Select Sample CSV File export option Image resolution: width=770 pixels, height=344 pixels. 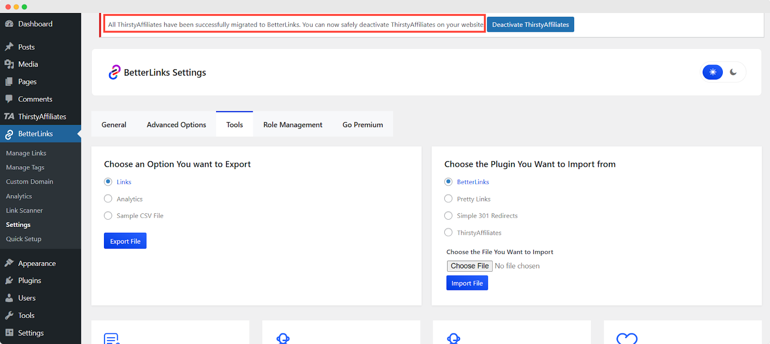tap(108, 216)
